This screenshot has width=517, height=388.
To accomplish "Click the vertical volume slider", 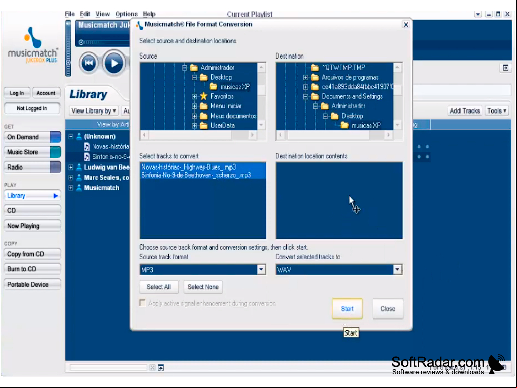I will coord(68,48).
